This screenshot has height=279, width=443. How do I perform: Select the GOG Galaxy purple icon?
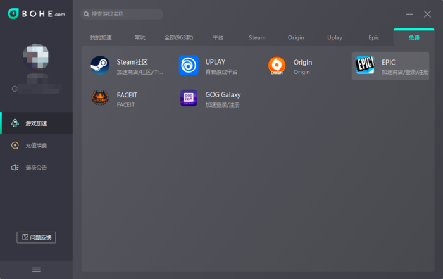(189, 98)
